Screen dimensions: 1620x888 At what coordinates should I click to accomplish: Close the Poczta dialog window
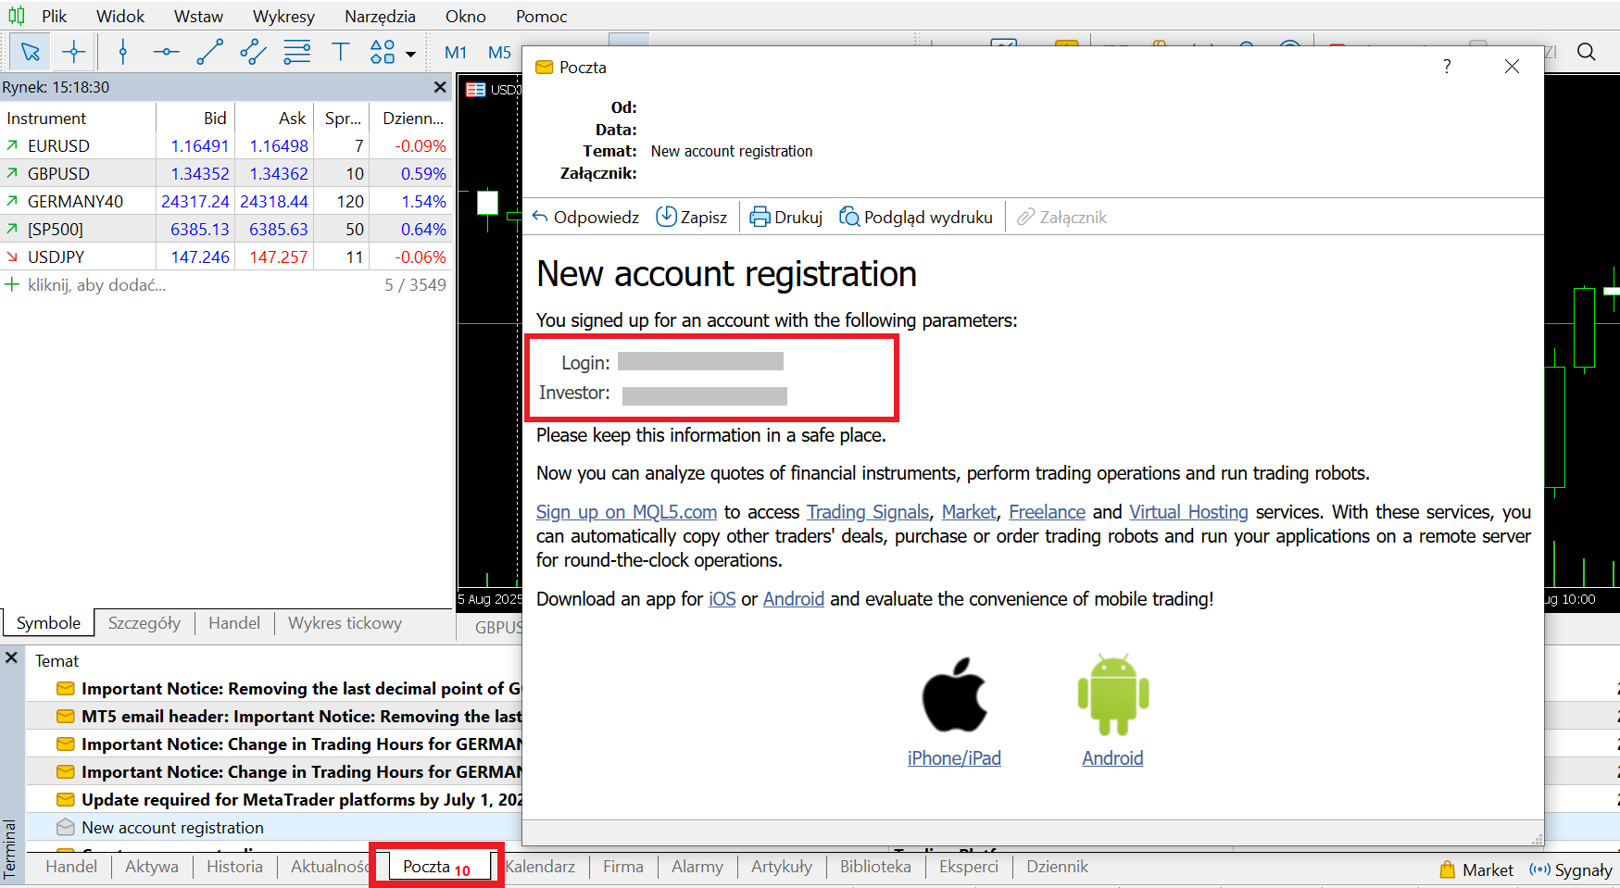coord(1512,67)
